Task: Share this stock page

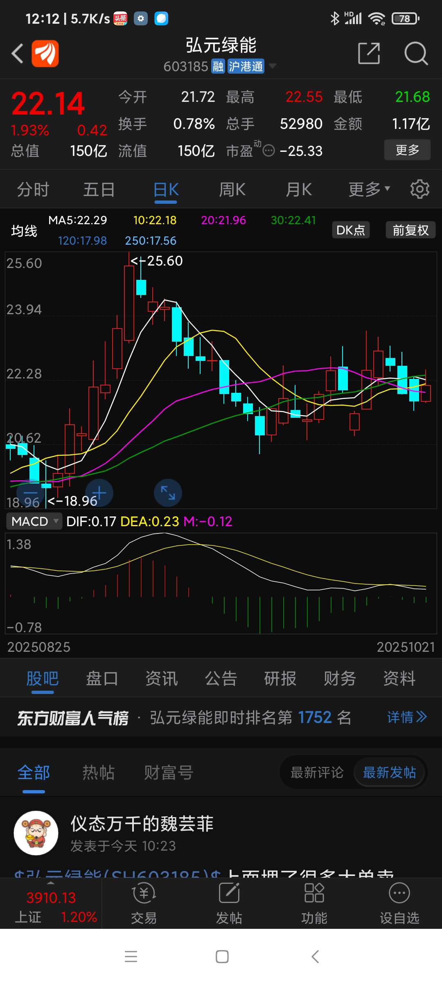Action: point(369,53)
